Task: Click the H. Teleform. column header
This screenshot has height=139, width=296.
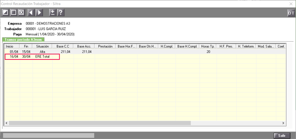Action: 245,46
